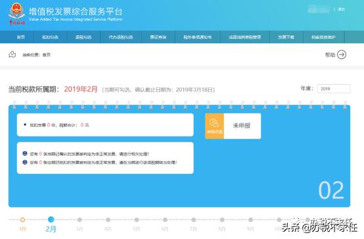This screenshot has height=239, width=364.
Task: Open the 退税勾选 navigation tab
Action: (83, 37)
